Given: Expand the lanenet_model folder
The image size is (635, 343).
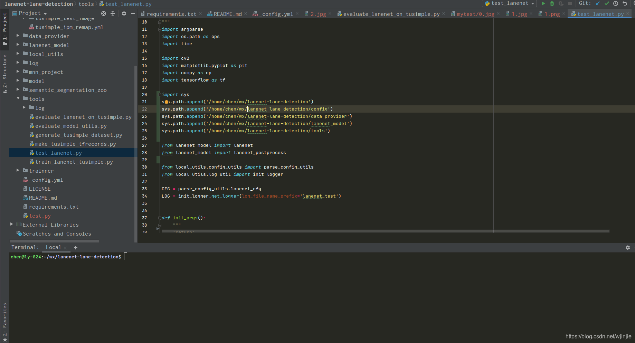Looking at the screenshot, I should [18, 45].
